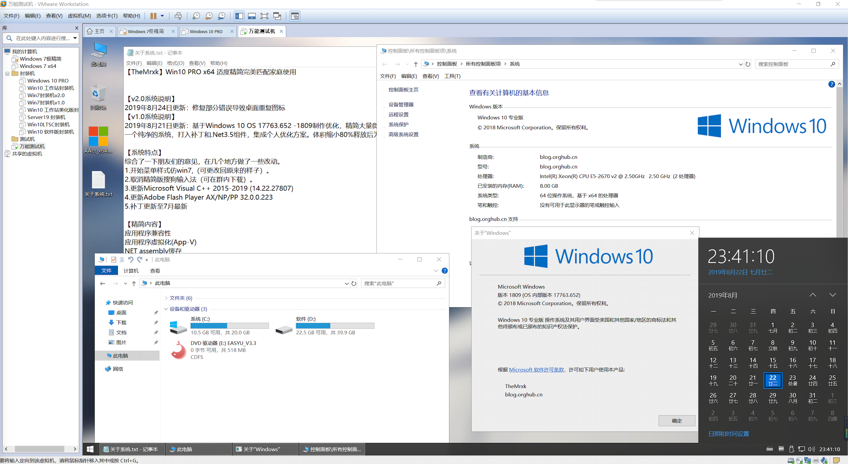Click the network adapter status icon
This screenshot has height=464, width=848.
tap(808, 460)
